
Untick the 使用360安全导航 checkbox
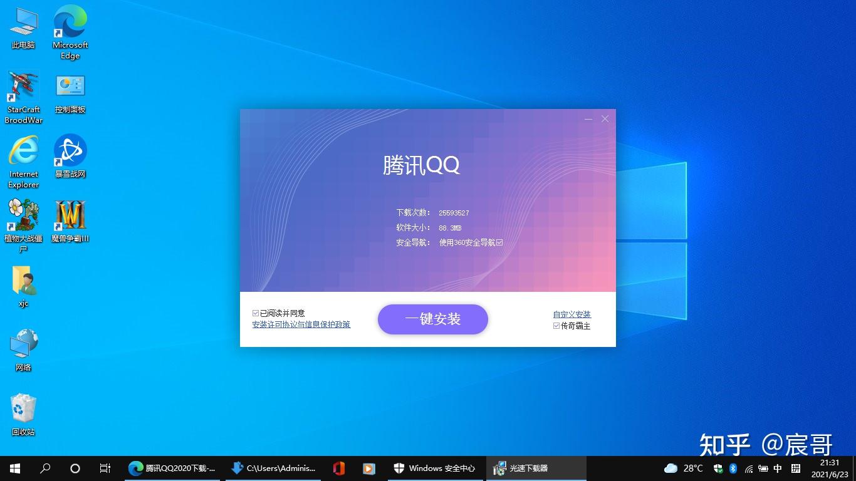499,242
